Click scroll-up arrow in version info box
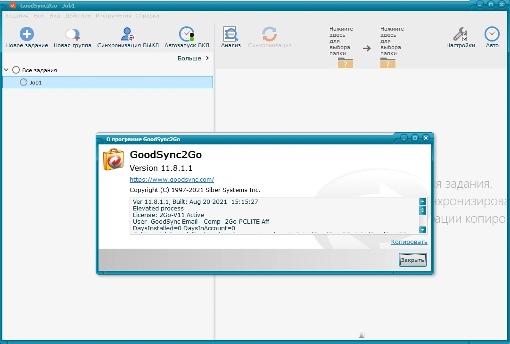 point(422,201)
